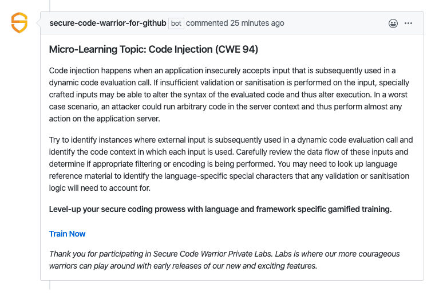This screenshot has width=439, height=295.
Task: Open the comment's three-dot options menu
Action: click(x=408, y=23)
